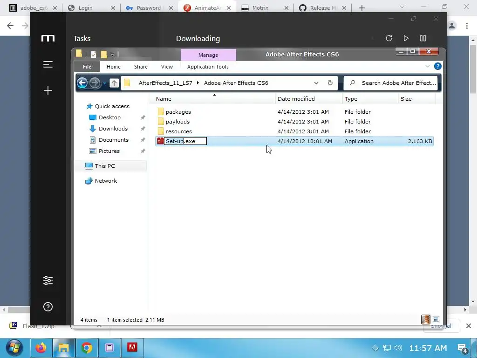
Task: Open Motrix help question mark icon
Action: [x=48, y=307]
